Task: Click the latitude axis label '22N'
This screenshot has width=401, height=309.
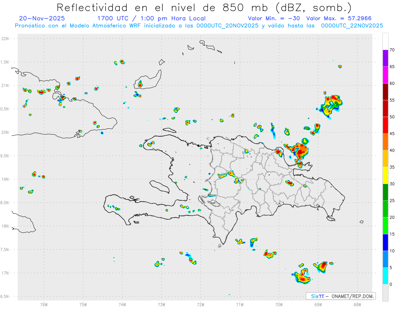Action: tap(5, 38)
